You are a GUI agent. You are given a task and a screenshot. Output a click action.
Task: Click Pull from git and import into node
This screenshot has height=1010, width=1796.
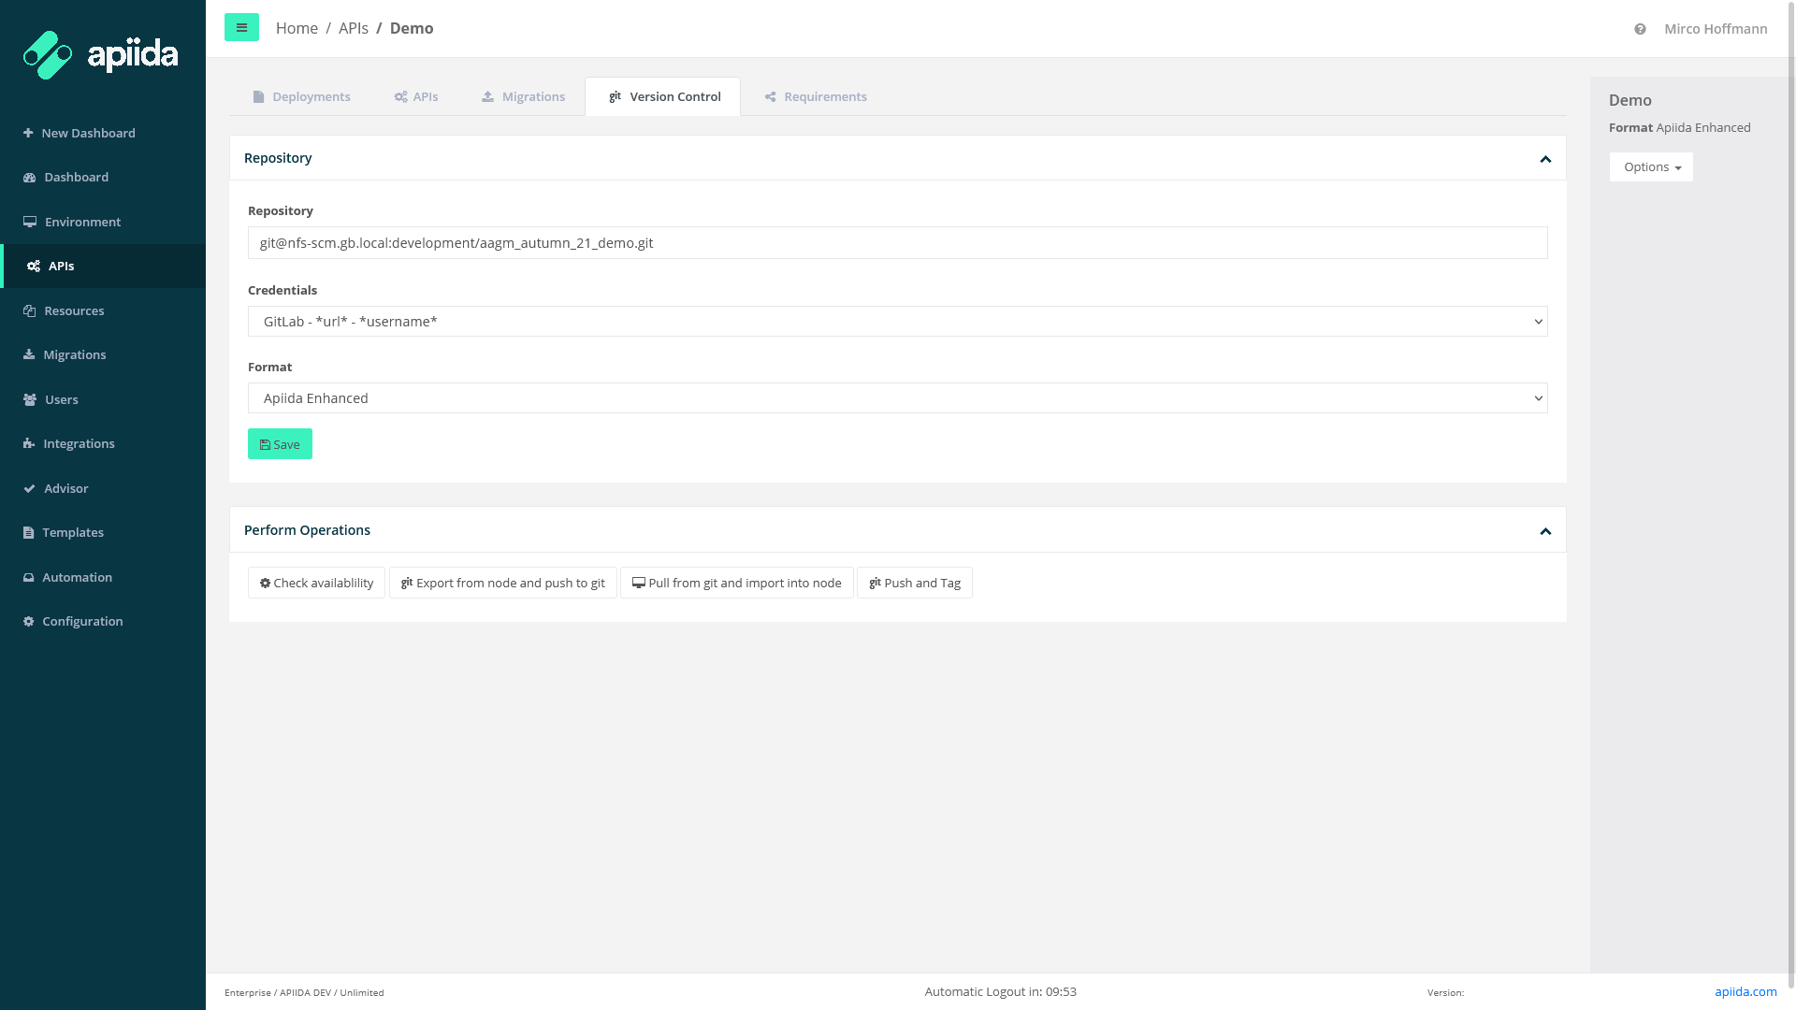click(736, 583)
